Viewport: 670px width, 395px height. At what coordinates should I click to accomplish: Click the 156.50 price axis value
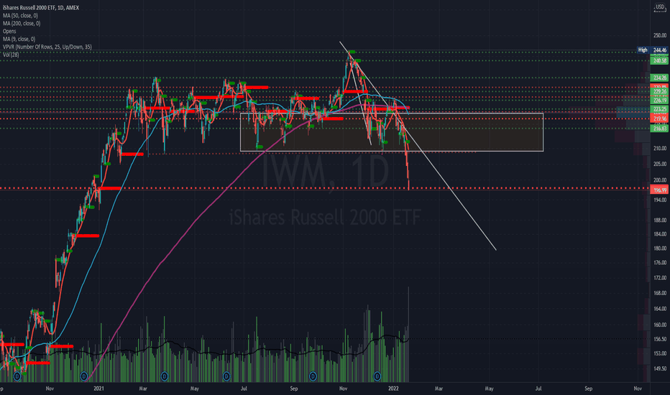click(x=660, y=339)
